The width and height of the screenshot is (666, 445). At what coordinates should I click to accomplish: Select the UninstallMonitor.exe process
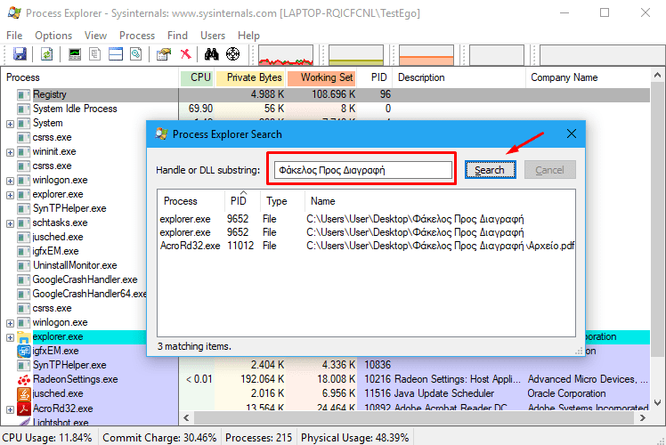[x=75, y=265]
